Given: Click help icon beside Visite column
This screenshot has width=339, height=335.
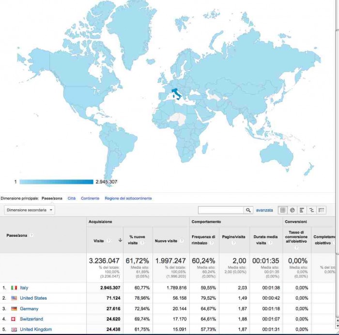Looking at the screenshot, I should pyautogui.click(x=108, y=241).
